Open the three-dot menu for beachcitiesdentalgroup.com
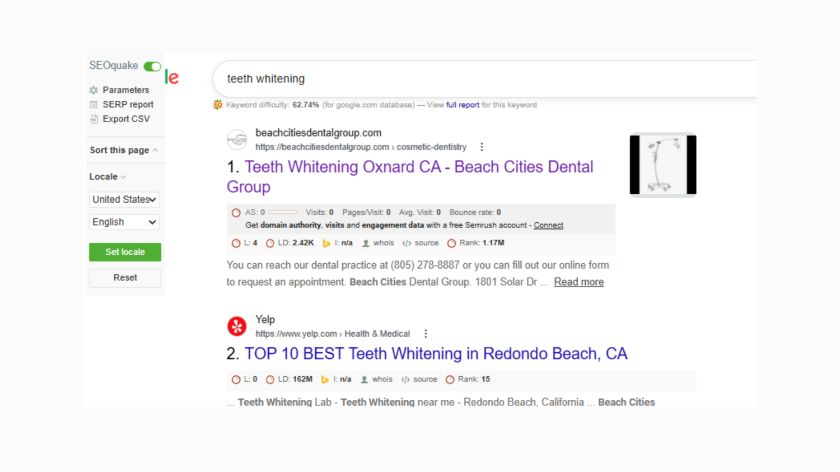The height and width of the screenshot is (472, 840). 482,147
